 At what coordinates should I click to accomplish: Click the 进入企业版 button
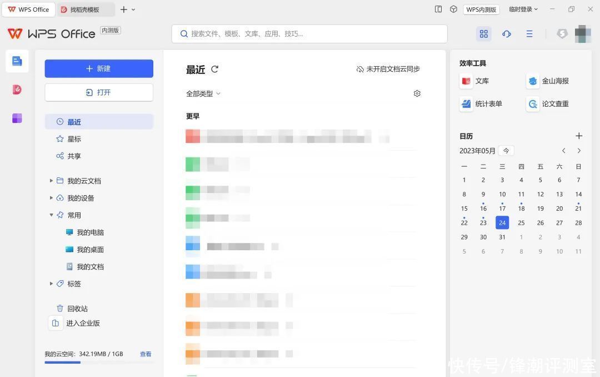click(x=75, y=323)
